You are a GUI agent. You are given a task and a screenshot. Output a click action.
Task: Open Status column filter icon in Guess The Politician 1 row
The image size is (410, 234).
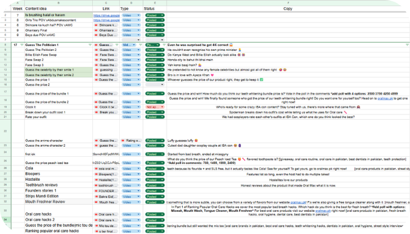coord(164,45)
